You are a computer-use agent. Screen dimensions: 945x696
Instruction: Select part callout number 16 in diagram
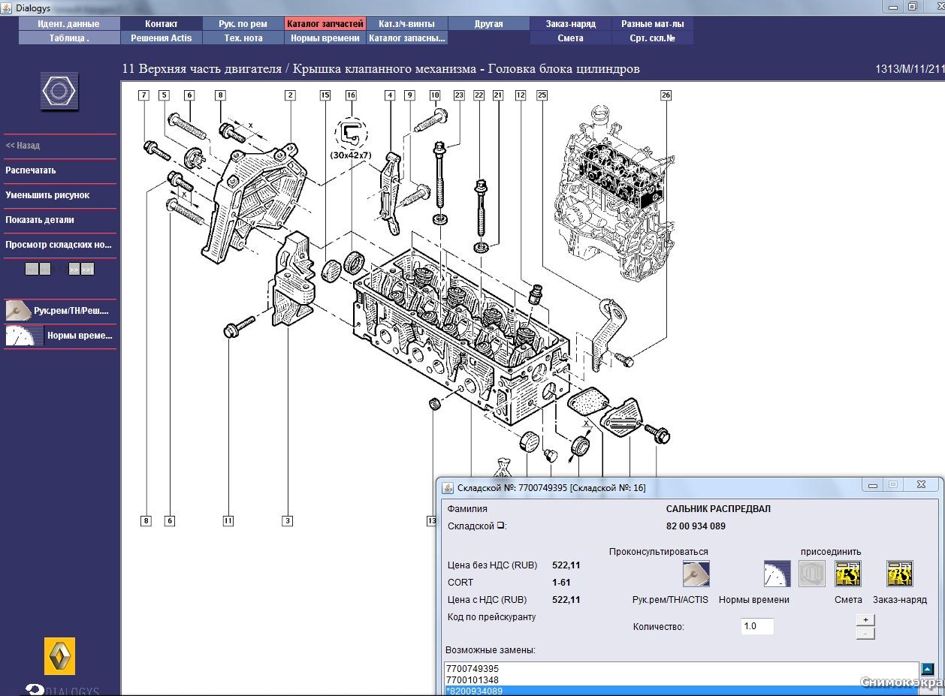(x=351, y=95)
